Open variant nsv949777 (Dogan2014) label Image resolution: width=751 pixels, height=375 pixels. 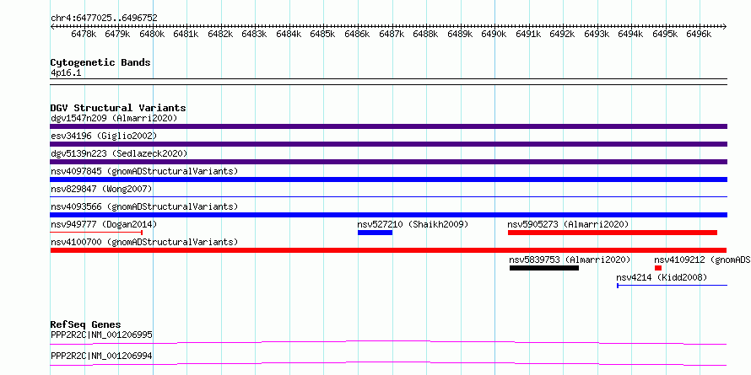click(x=104, y=224)
